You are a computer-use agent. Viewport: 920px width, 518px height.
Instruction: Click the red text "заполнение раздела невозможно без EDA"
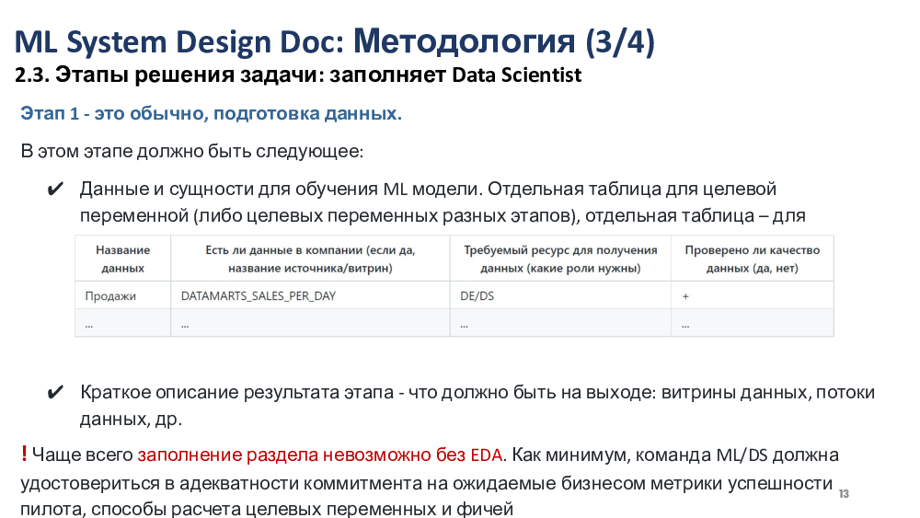[x=320, y=455]
